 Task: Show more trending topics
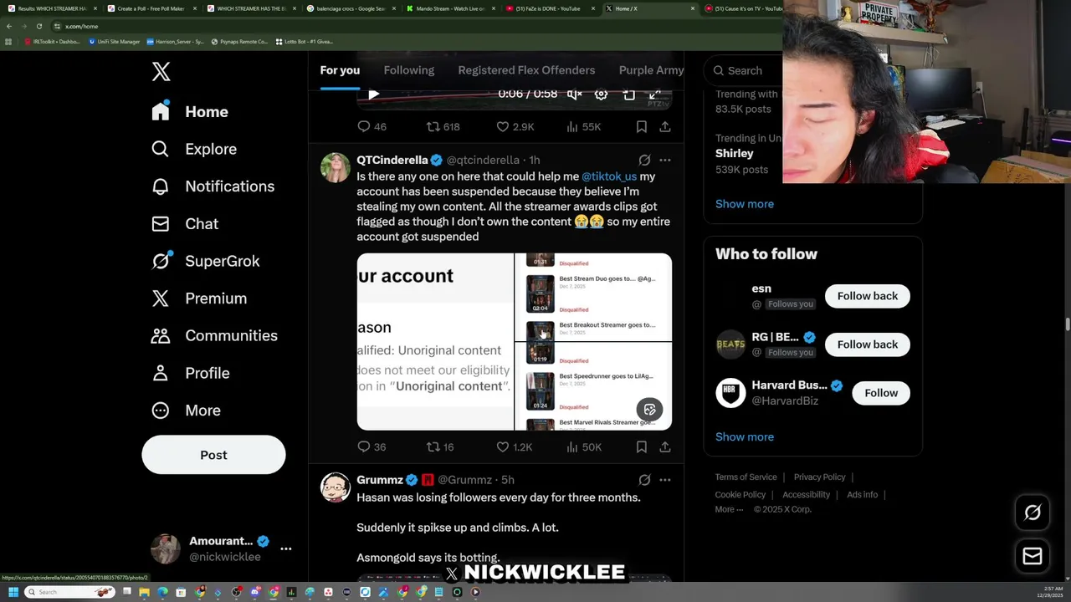point(745,204)
